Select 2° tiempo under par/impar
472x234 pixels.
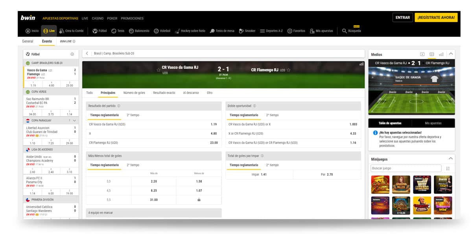pos(272,165)
